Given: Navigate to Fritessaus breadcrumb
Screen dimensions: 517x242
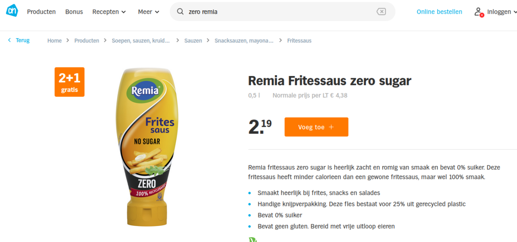Looking at the screenshot, I should pyautogui.click(x=299, y=40).
